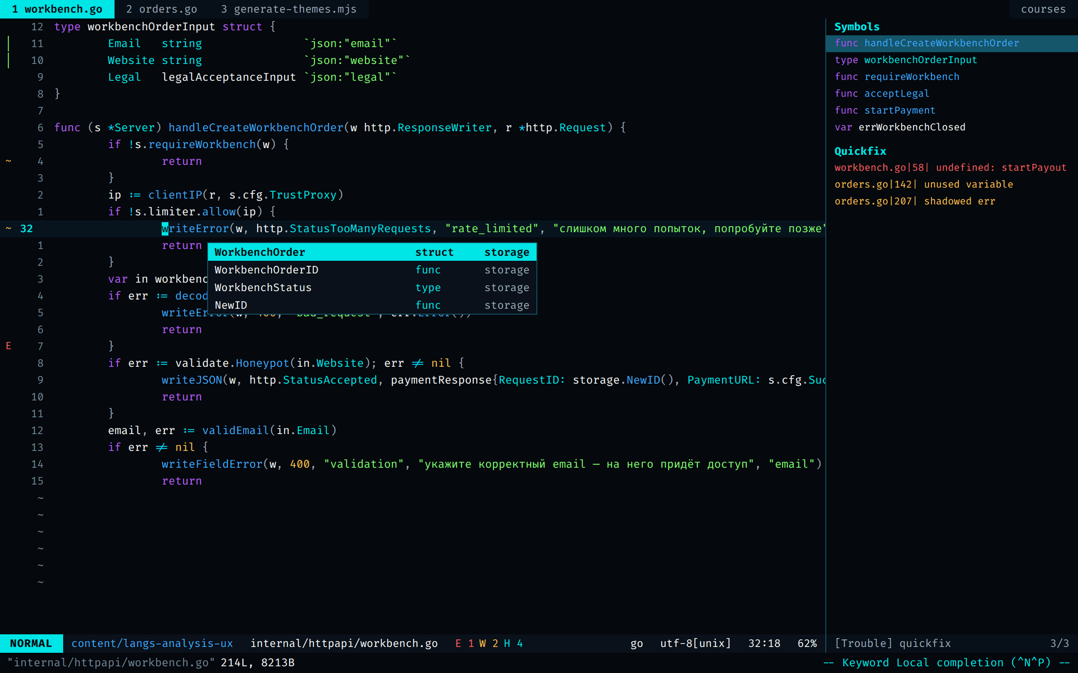Click the 32:18 cursor position indicator
Image resolution: width=1078 pixels, height=673 pixels.
[x=764, y=643]
